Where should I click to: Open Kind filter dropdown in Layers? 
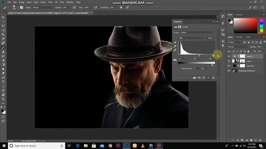click(234, 42)
